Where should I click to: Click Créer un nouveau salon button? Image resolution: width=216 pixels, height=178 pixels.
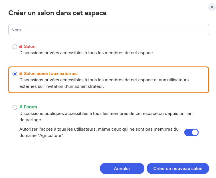[178, 169]
